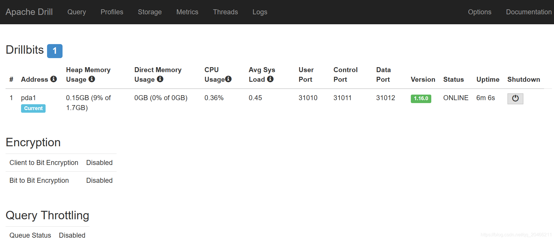Click the Drillbits count badge showing 1
The height and width of the screenshot is (240, 554).
(x=55, y=51)
